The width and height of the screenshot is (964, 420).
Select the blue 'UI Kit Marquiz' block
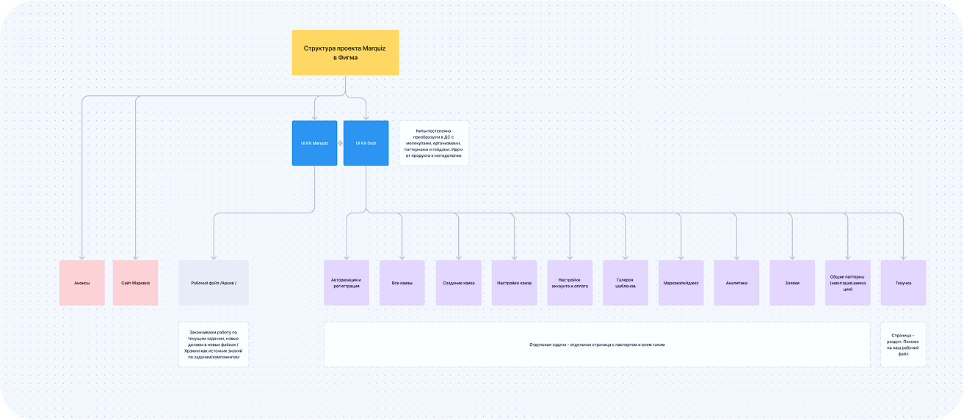tap(314, 143)
